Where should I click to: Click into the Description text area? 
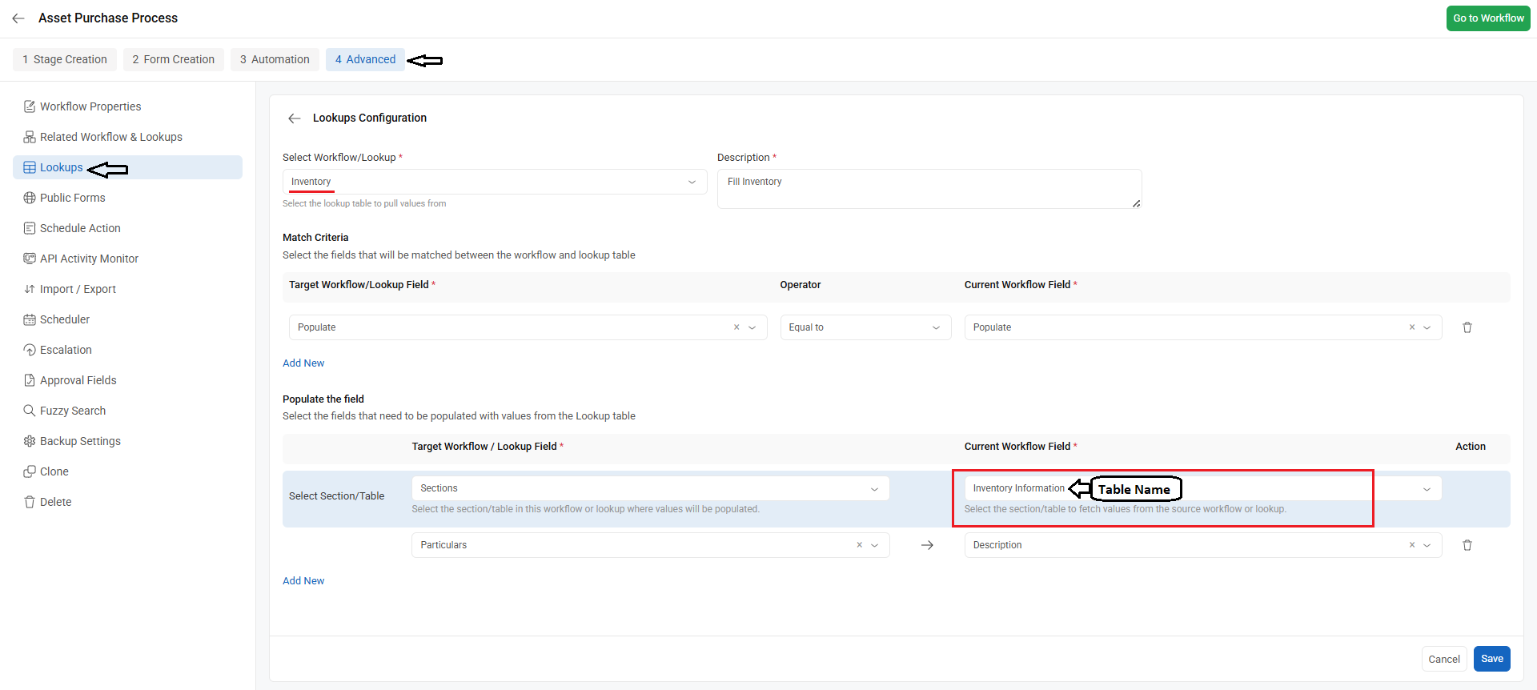929,189
